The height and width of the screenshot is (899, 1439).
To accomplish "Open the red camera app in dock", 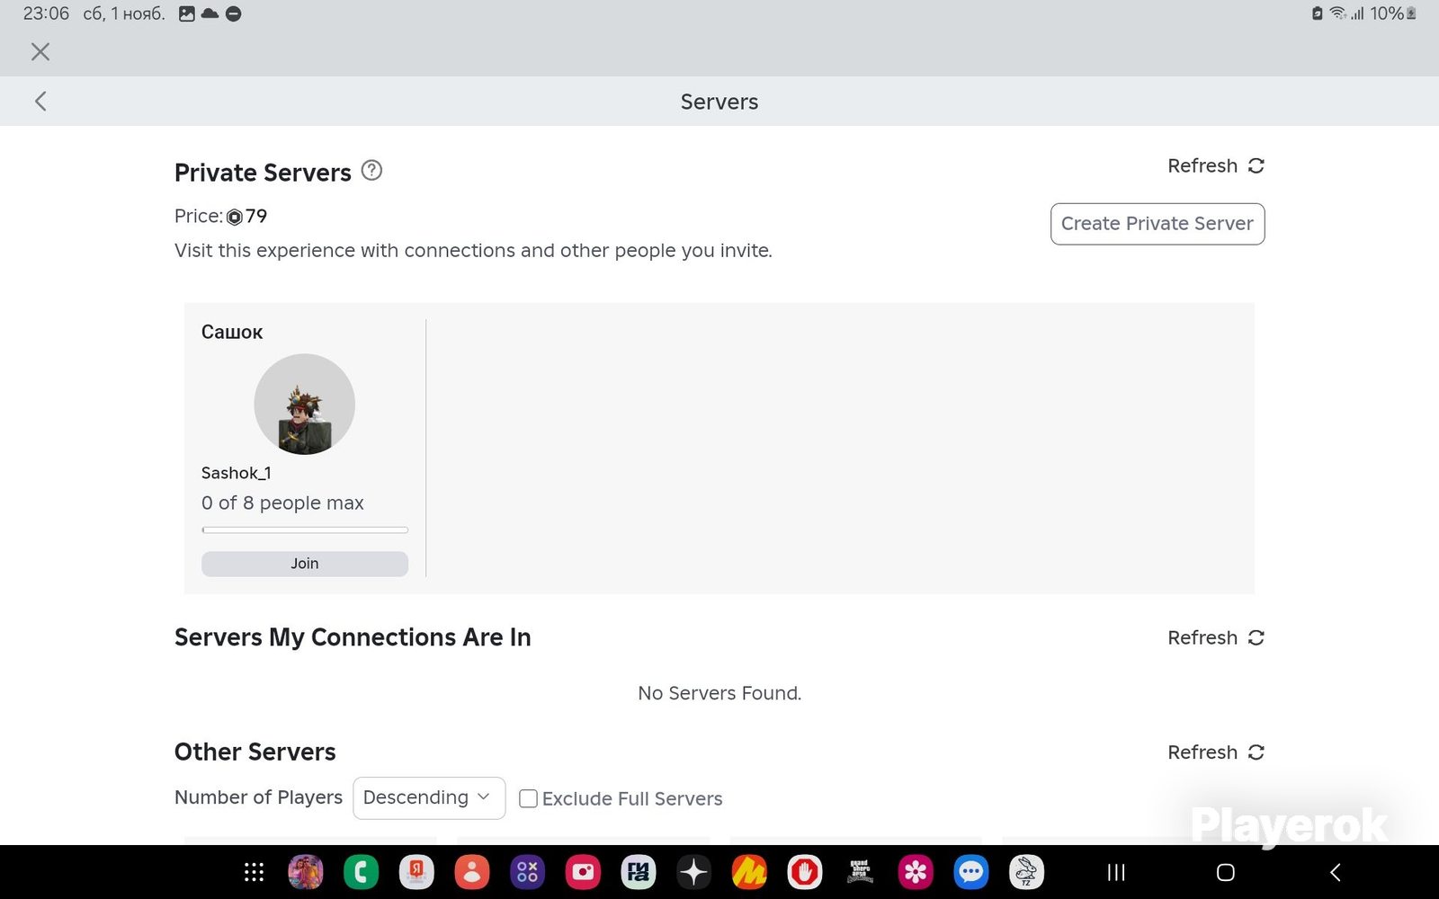I will (x=583, y=872).
